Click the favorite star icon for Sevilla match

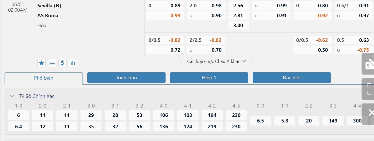pyautogui.click(x=41, y=63)
